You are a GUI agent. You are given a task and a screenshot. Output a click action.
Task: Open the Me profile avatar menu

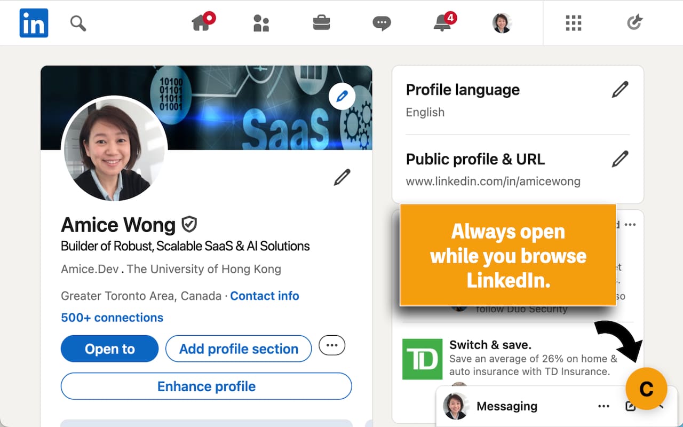coord(502,23)
